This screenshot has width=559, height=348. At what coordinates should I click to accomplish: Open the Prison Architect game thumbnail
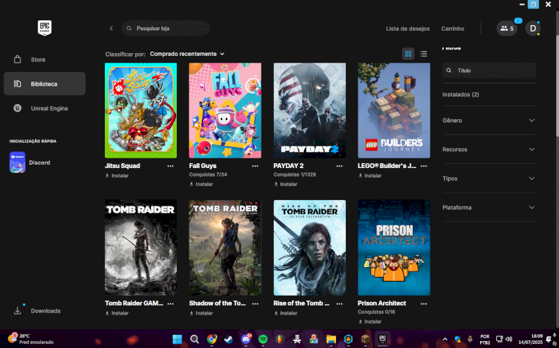[x=393, y=247]
